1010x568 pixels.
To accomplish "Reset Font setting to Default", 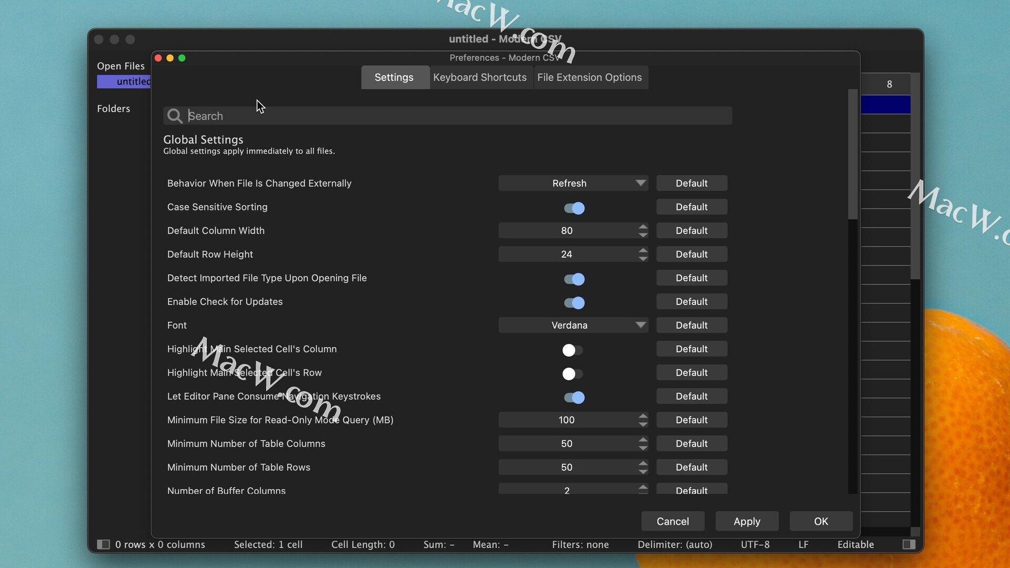I will coord(692,325).
